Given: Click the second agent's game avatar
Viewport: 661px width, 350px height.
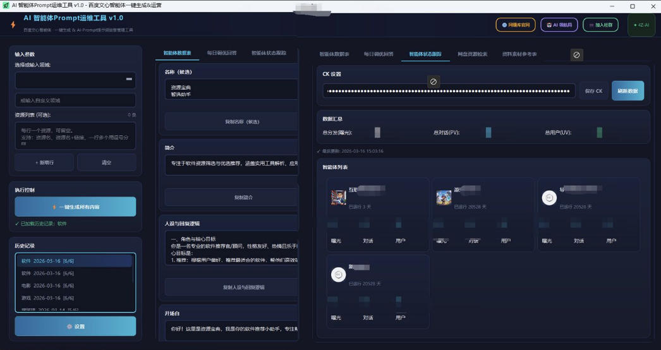Looking at the screenshot, I should tap(444, 198).
